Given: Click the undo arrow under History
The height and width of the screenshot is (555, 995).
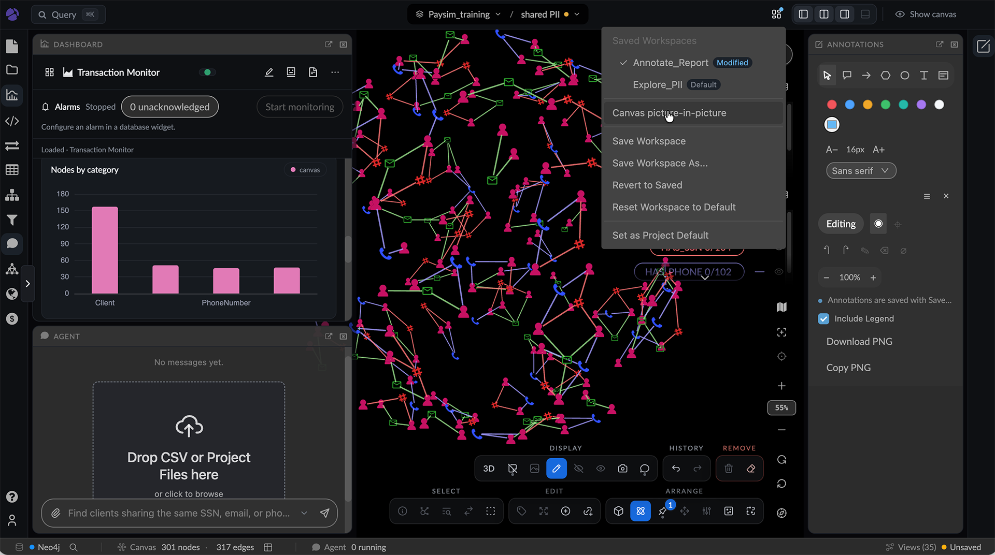Looking at the screenshot, I should pyautogui.click(x=676, y=469).
